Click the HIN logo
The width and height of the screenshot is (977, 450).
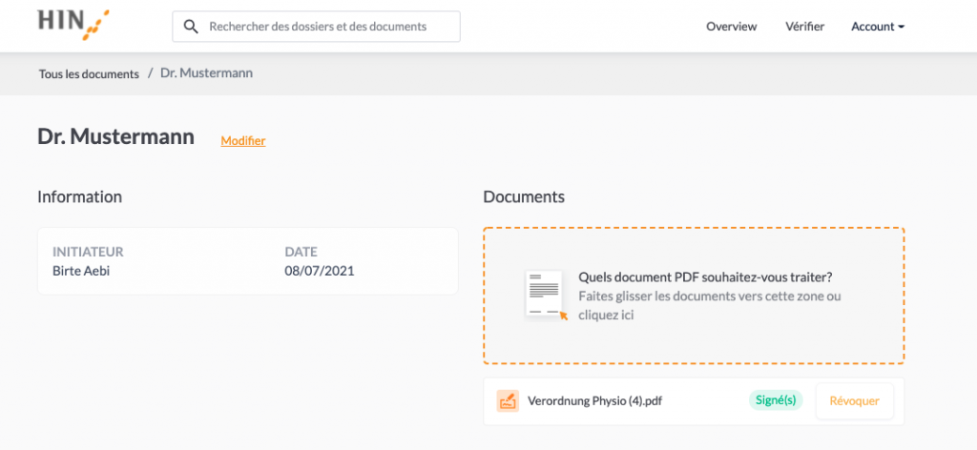click(73, 25)
